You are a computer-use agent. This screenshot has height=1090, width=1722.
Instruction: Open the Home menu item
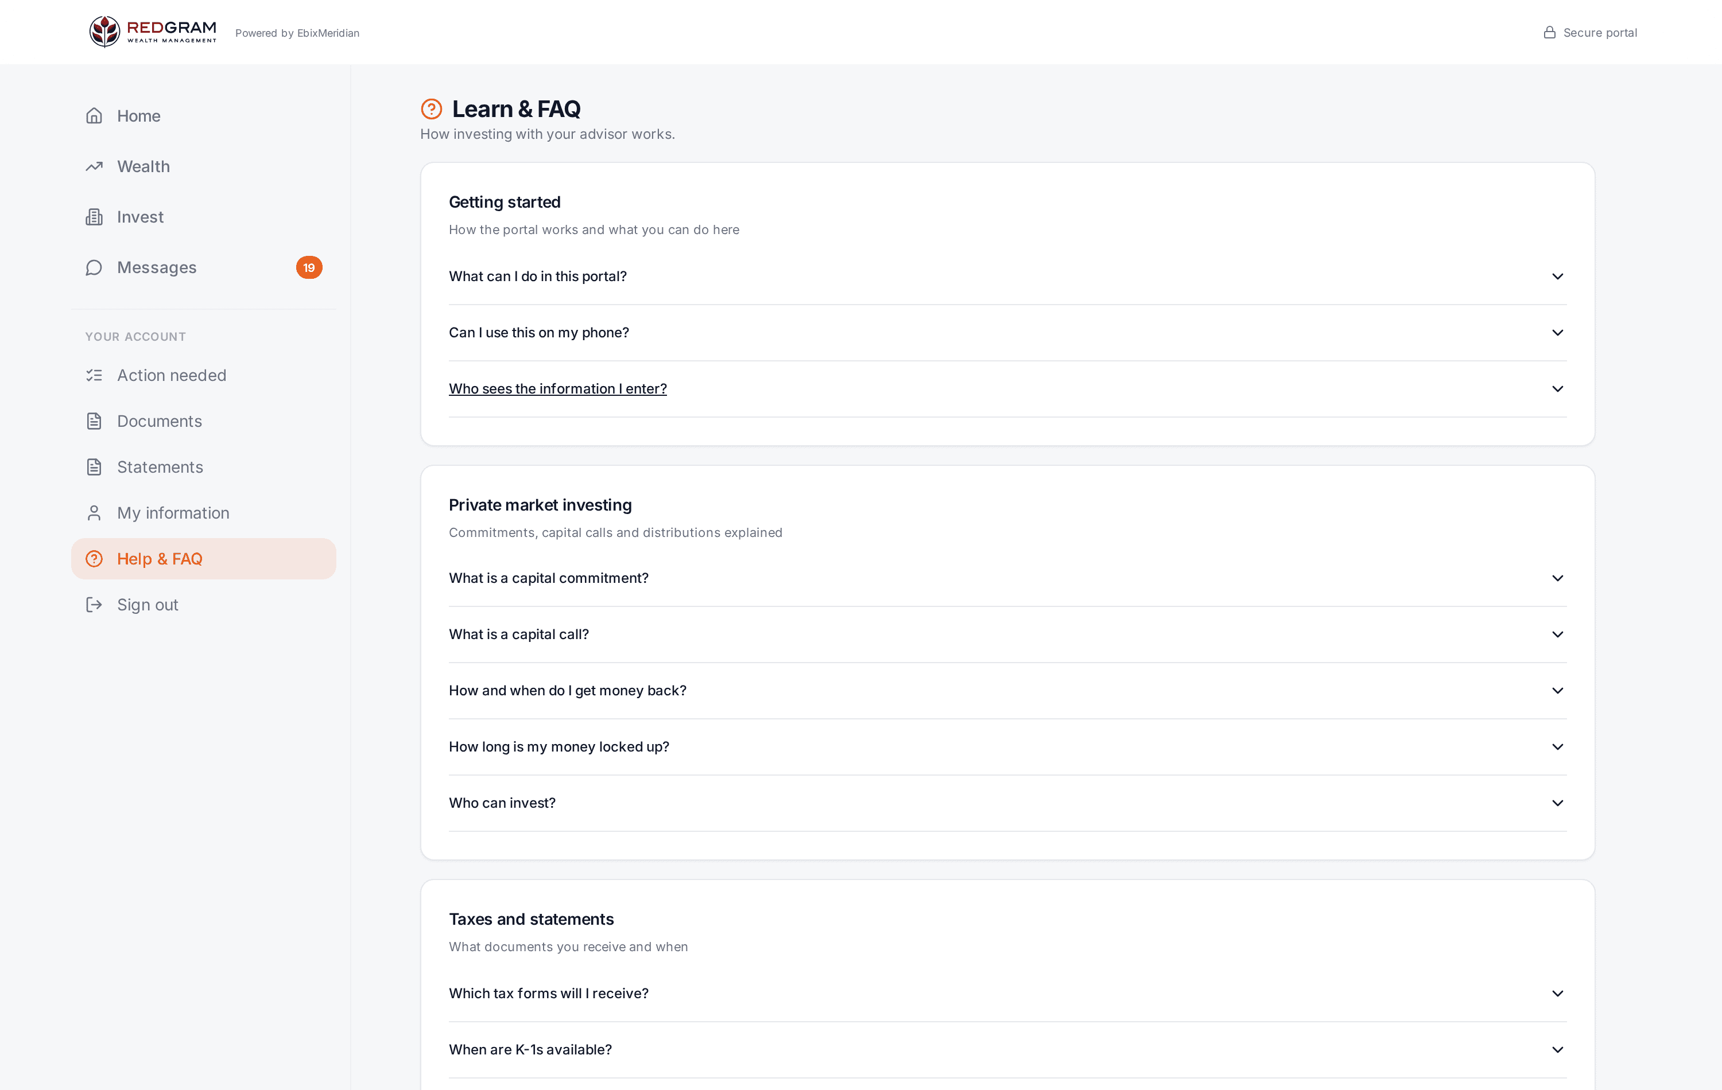(x=204, y=116)
